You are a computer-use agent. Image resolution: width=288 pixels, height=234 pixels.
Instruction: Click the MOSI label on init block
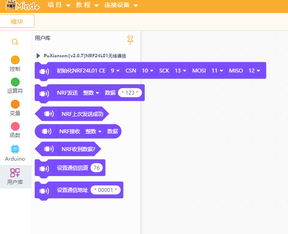click(x=199, y=71)
